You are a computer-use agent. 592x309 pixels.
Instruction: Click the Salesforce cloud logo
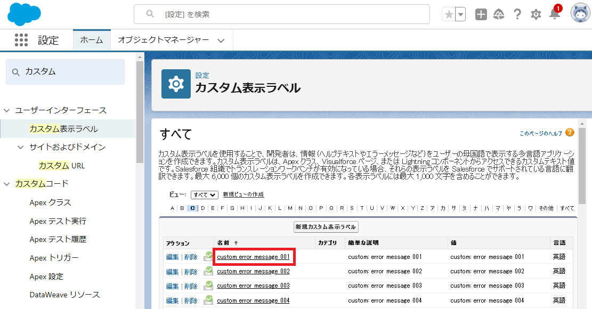pos(24,14)
